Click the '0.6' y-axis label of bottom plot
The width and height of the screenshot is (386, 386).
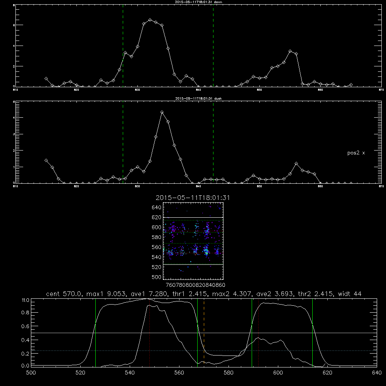click(25, 326)
